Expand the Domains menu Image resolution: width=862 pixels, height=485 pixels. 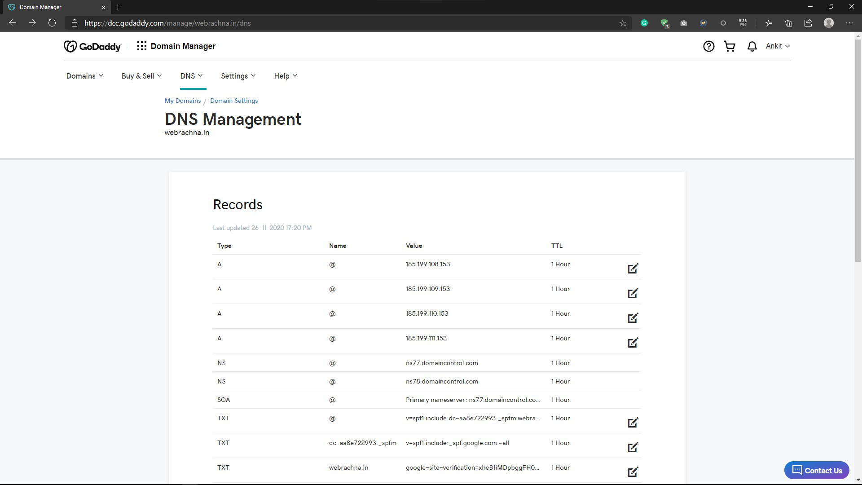(84, 76)
